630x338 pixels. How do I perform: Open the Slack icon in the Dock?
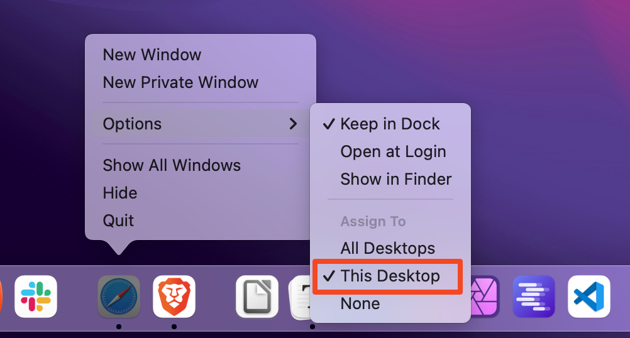click(36, 297)
